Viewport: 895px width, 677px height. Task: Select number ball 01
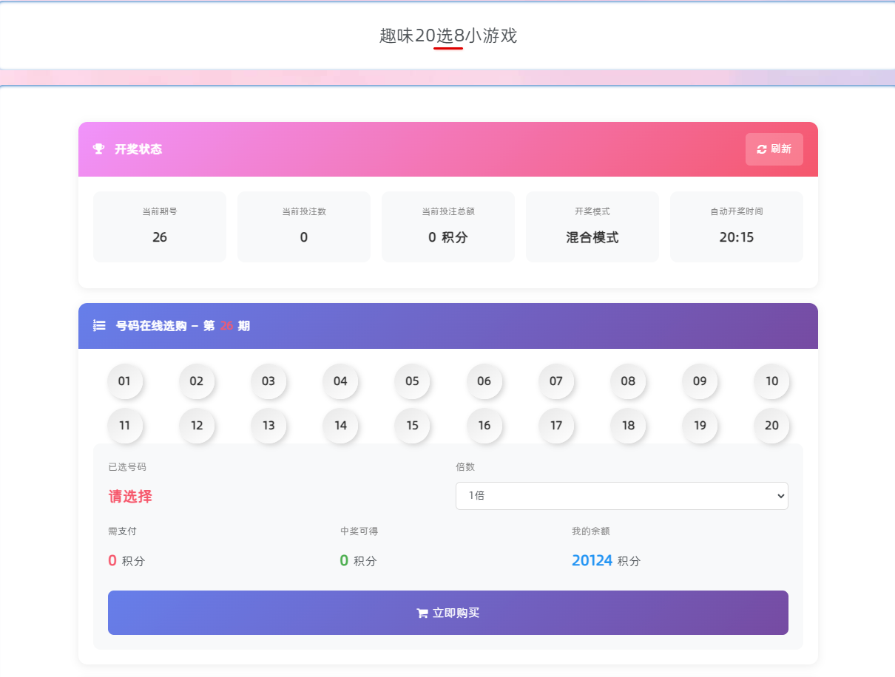[124, 381]
